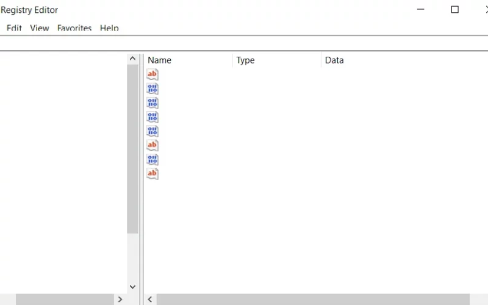Open the Help menu
Image resolution: width=488 pixels, height=305 pixels.
pyautogui.click(x=109, y=28)
